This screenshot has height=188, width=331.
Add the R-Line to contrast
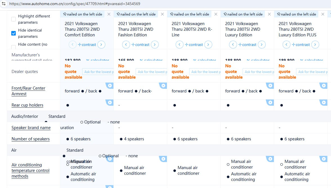[194, 45]
